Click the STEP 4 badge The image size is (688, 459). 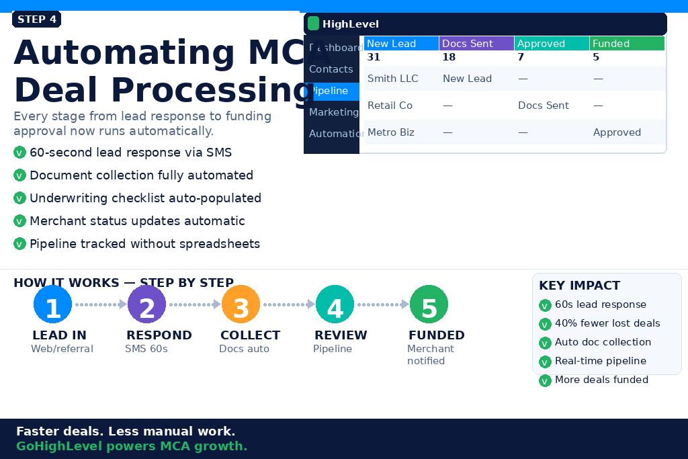[x=36, y=19]
